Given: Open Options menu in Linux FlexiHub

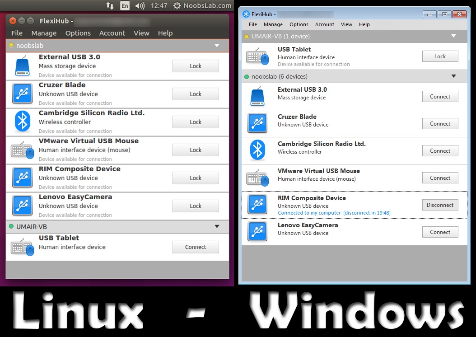Looking at the screenshot, I should point(78,33).
